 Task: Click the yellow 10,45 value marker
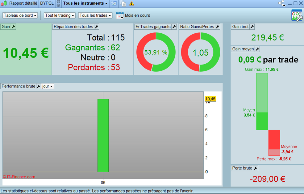click(x=210, y=99)
